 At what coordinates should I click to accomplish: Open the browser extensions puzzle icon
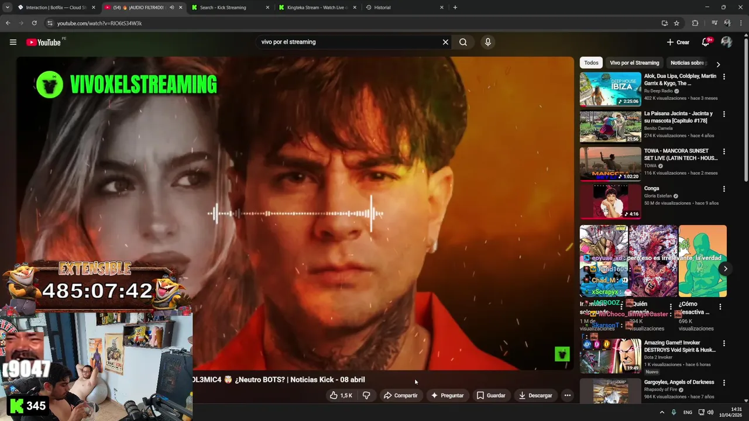(x=695, y=23)
